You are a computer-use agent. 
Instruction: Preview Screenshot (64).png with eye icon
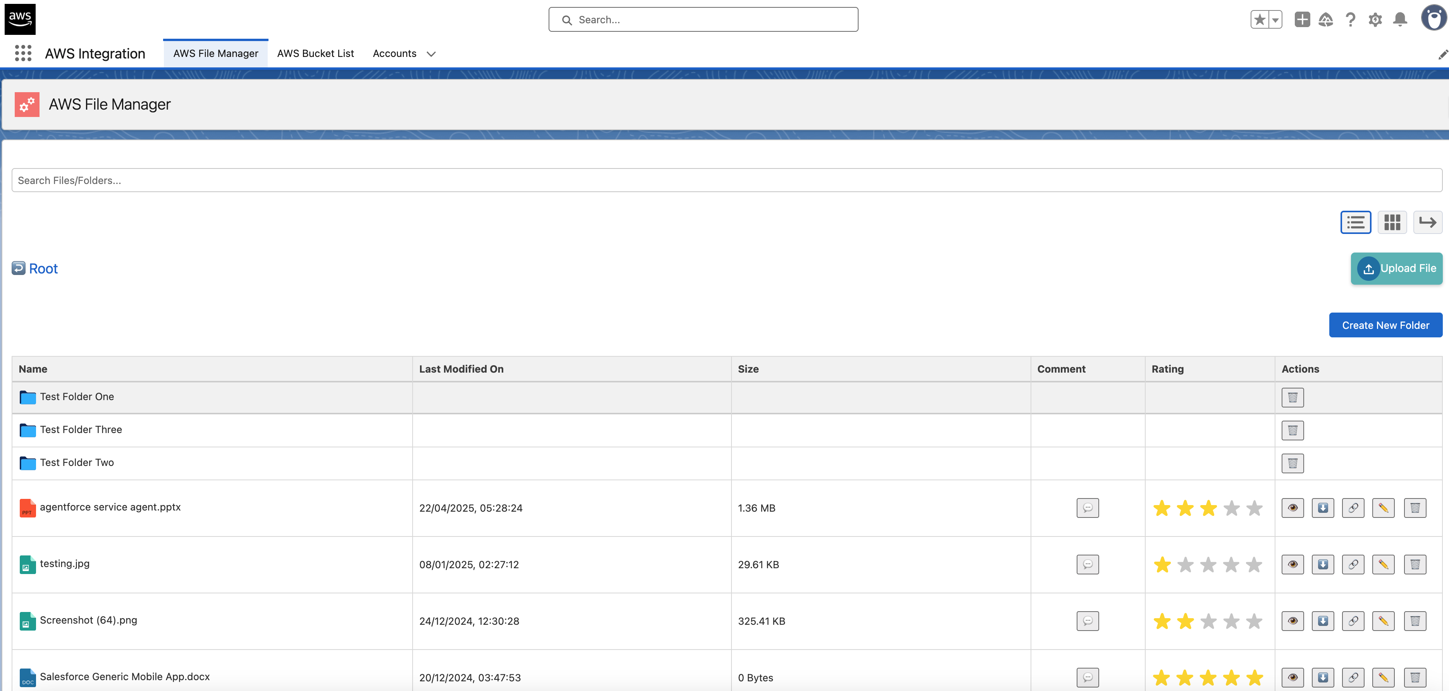click(1292, 621)
